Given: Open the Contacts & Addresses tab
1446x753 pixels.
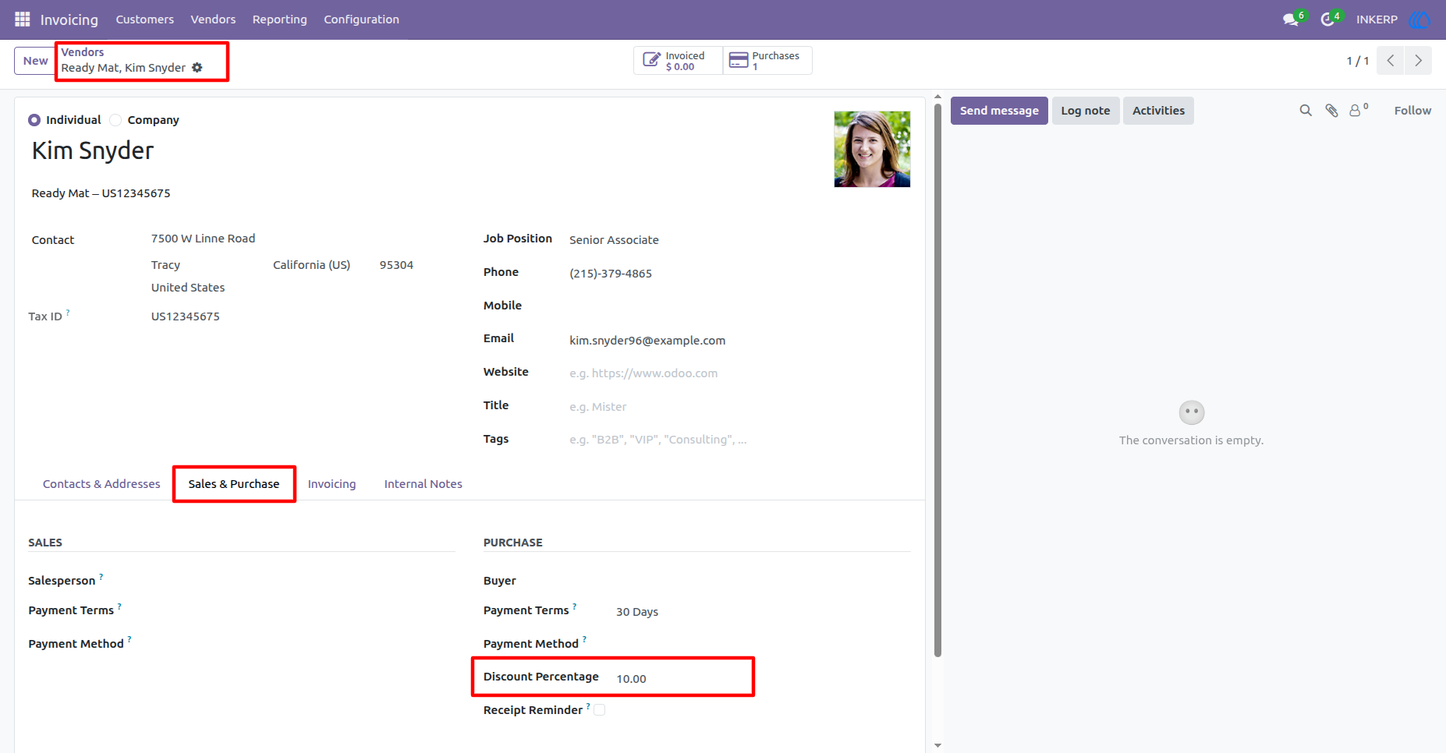Looking at the screenshot, I should coord(101,484).
